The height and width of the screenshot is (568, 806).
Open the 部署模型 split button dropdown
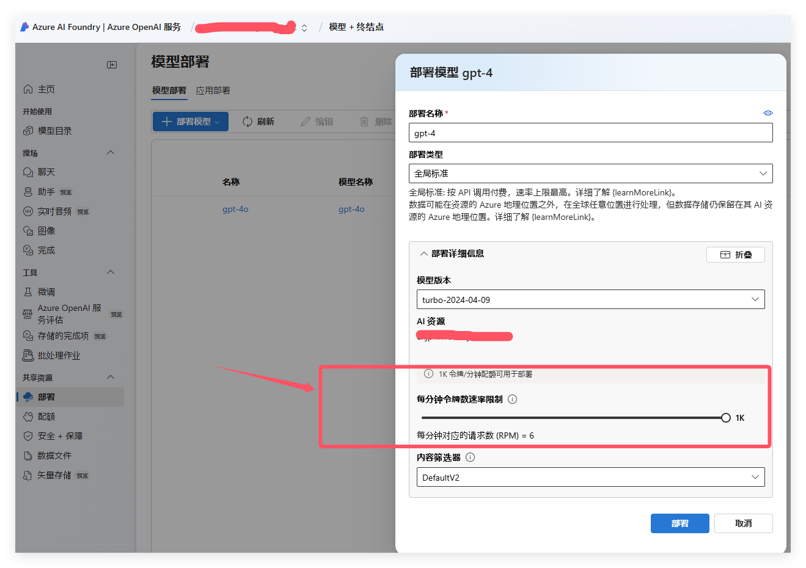[x=217, y=122]
